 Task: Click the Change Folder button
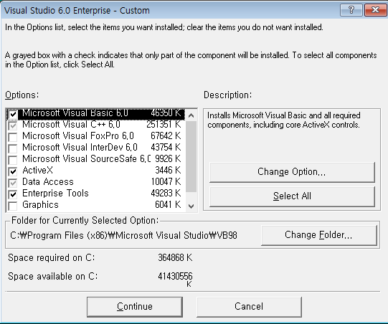[x=319, y=235]
